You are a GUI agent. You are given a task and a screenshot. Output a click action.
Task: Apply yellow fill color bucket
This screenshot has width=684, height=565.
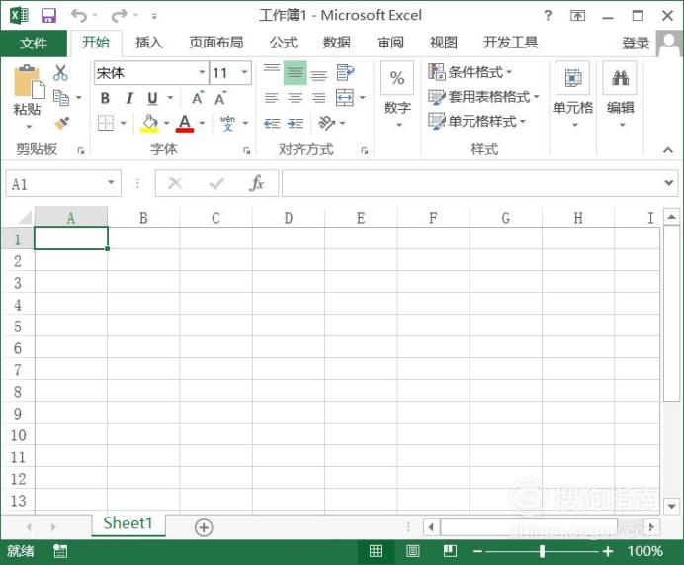[x=149, y=123]
